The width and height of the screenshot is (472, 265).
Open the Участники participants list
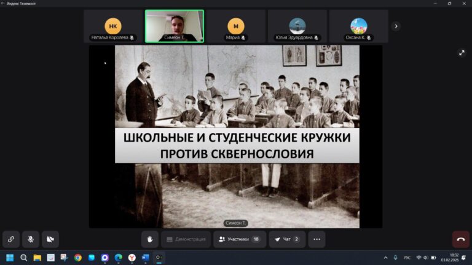click(240, 239)
